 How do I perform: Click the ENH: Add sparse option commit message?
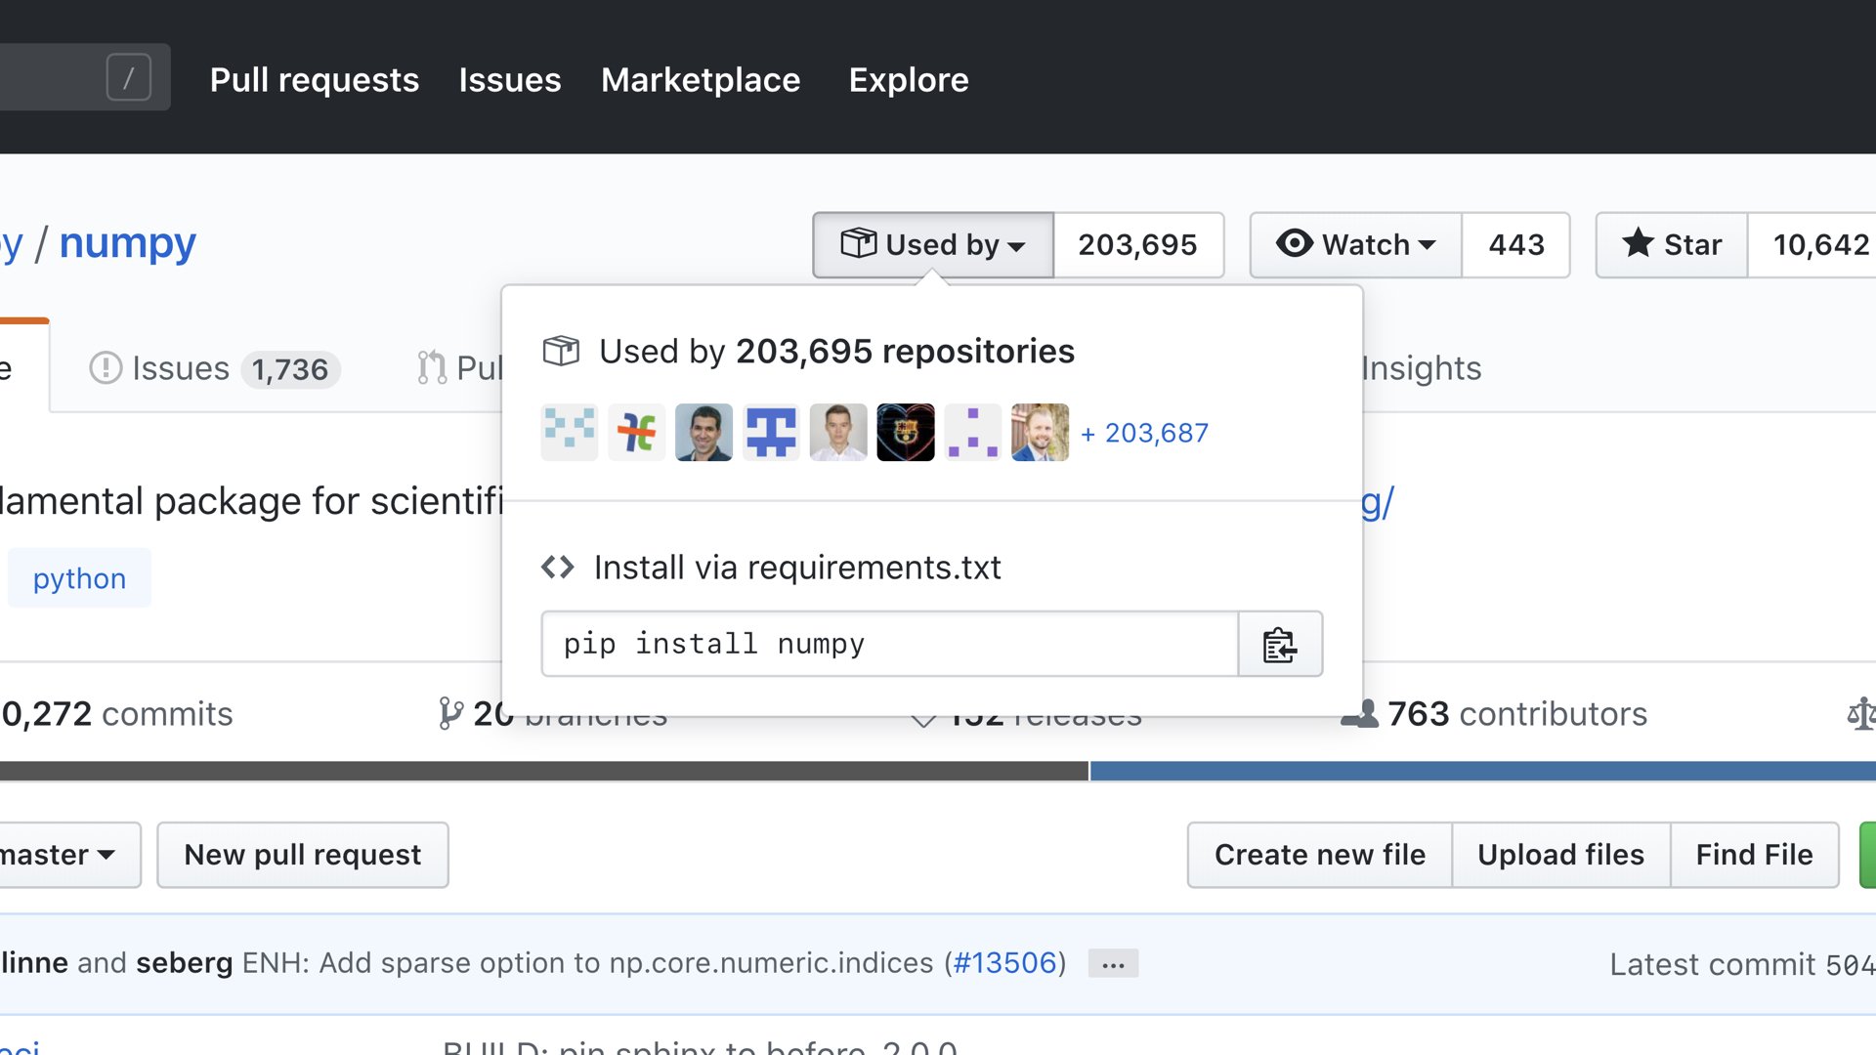tap(587, 963)
